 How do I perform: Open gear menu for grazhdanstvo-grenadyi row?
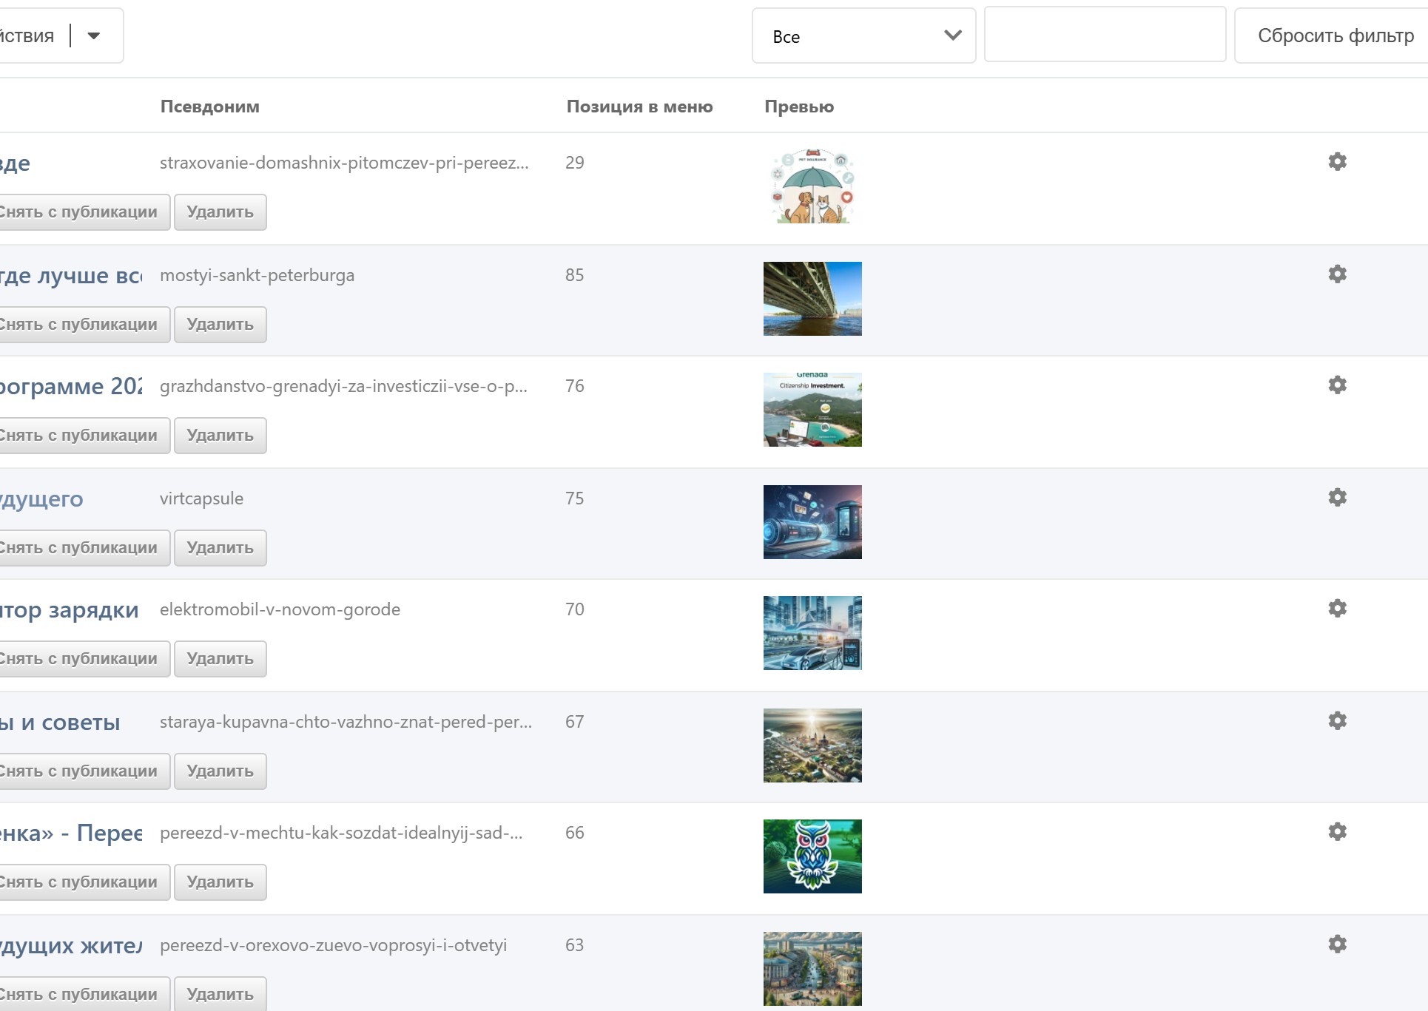pos(1337,385)
